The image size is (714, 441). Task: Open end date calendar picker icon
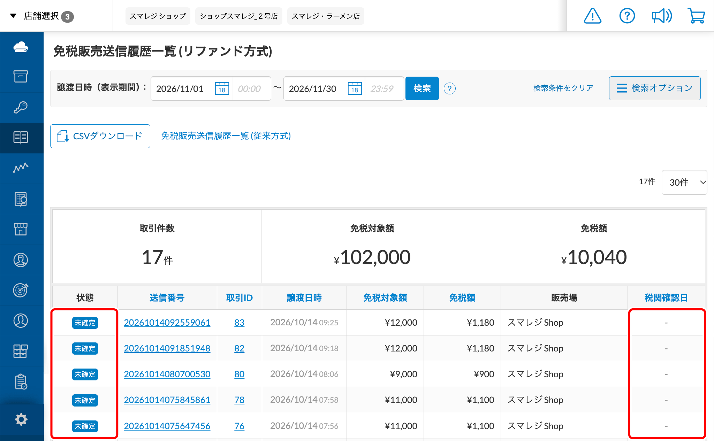pos(355,88)
